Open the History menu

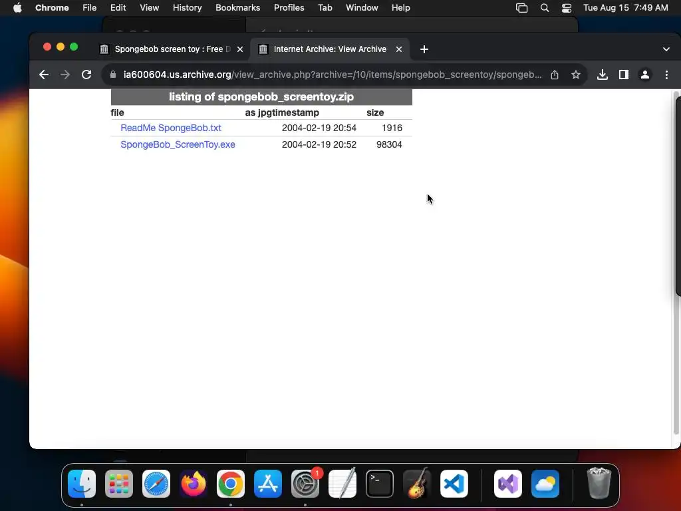pyautogui.click(x=187, y=8)
